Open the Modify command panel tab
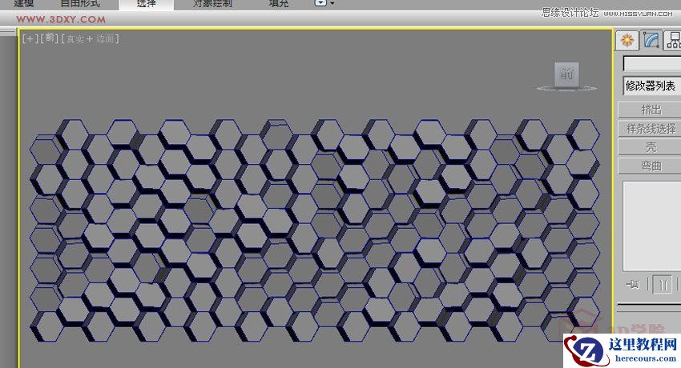 tap(651, 40)
